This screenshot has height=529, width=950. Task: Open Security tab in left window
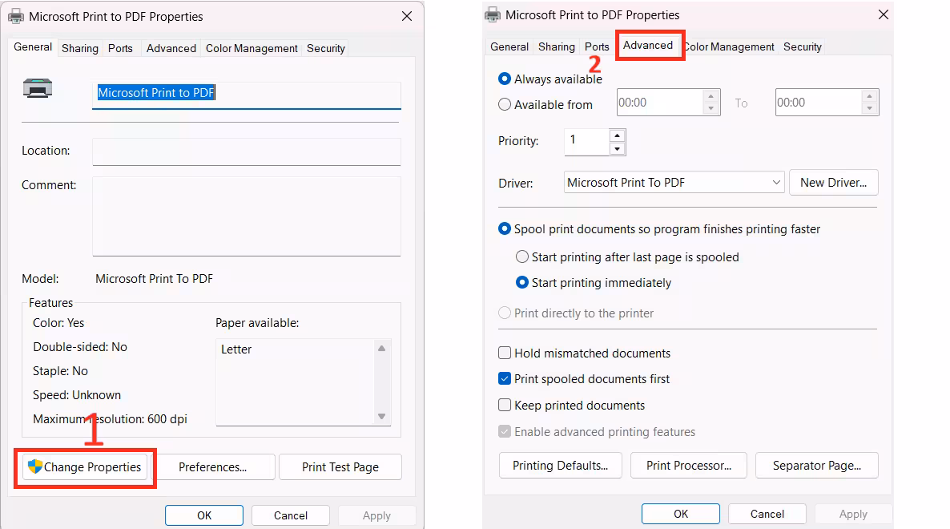[x=326, y=48]
